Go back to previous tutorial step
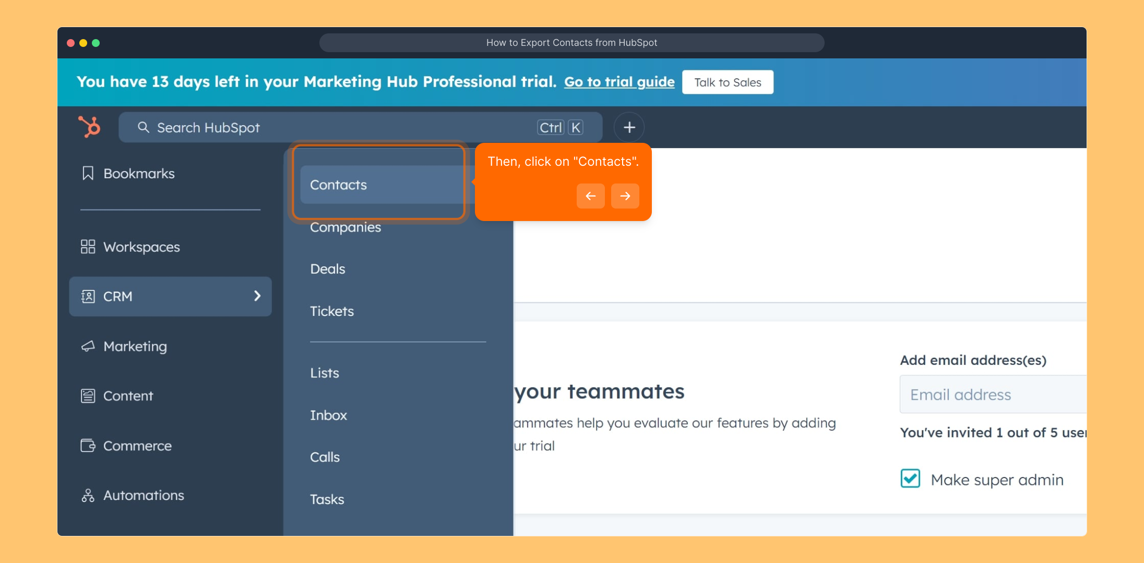The height and width of the screenshot is (563, 1144). click(590, 196)
